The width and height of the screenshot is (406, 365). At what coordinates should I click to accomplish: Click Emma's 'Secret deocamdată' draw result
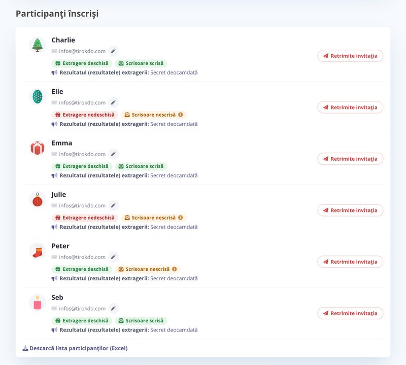click(174, 175)
